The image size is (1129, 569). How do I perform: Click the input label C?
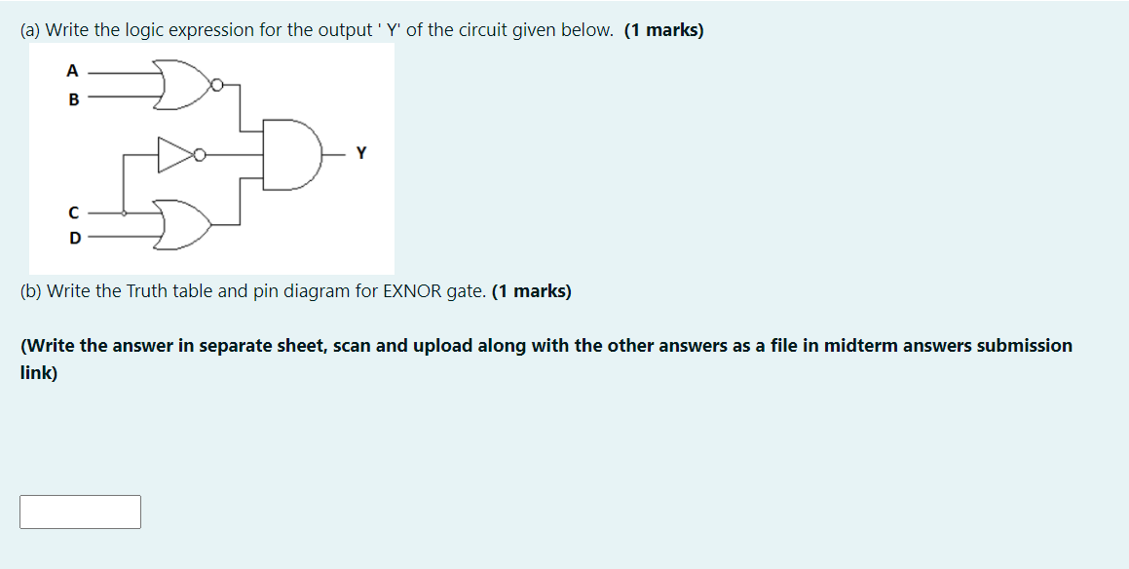(73, 212)
